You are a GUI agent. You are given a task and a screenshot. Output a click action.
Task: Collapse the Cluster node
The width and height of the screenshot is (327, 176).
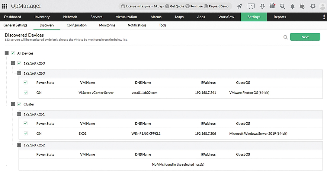[x=13, y=104]
